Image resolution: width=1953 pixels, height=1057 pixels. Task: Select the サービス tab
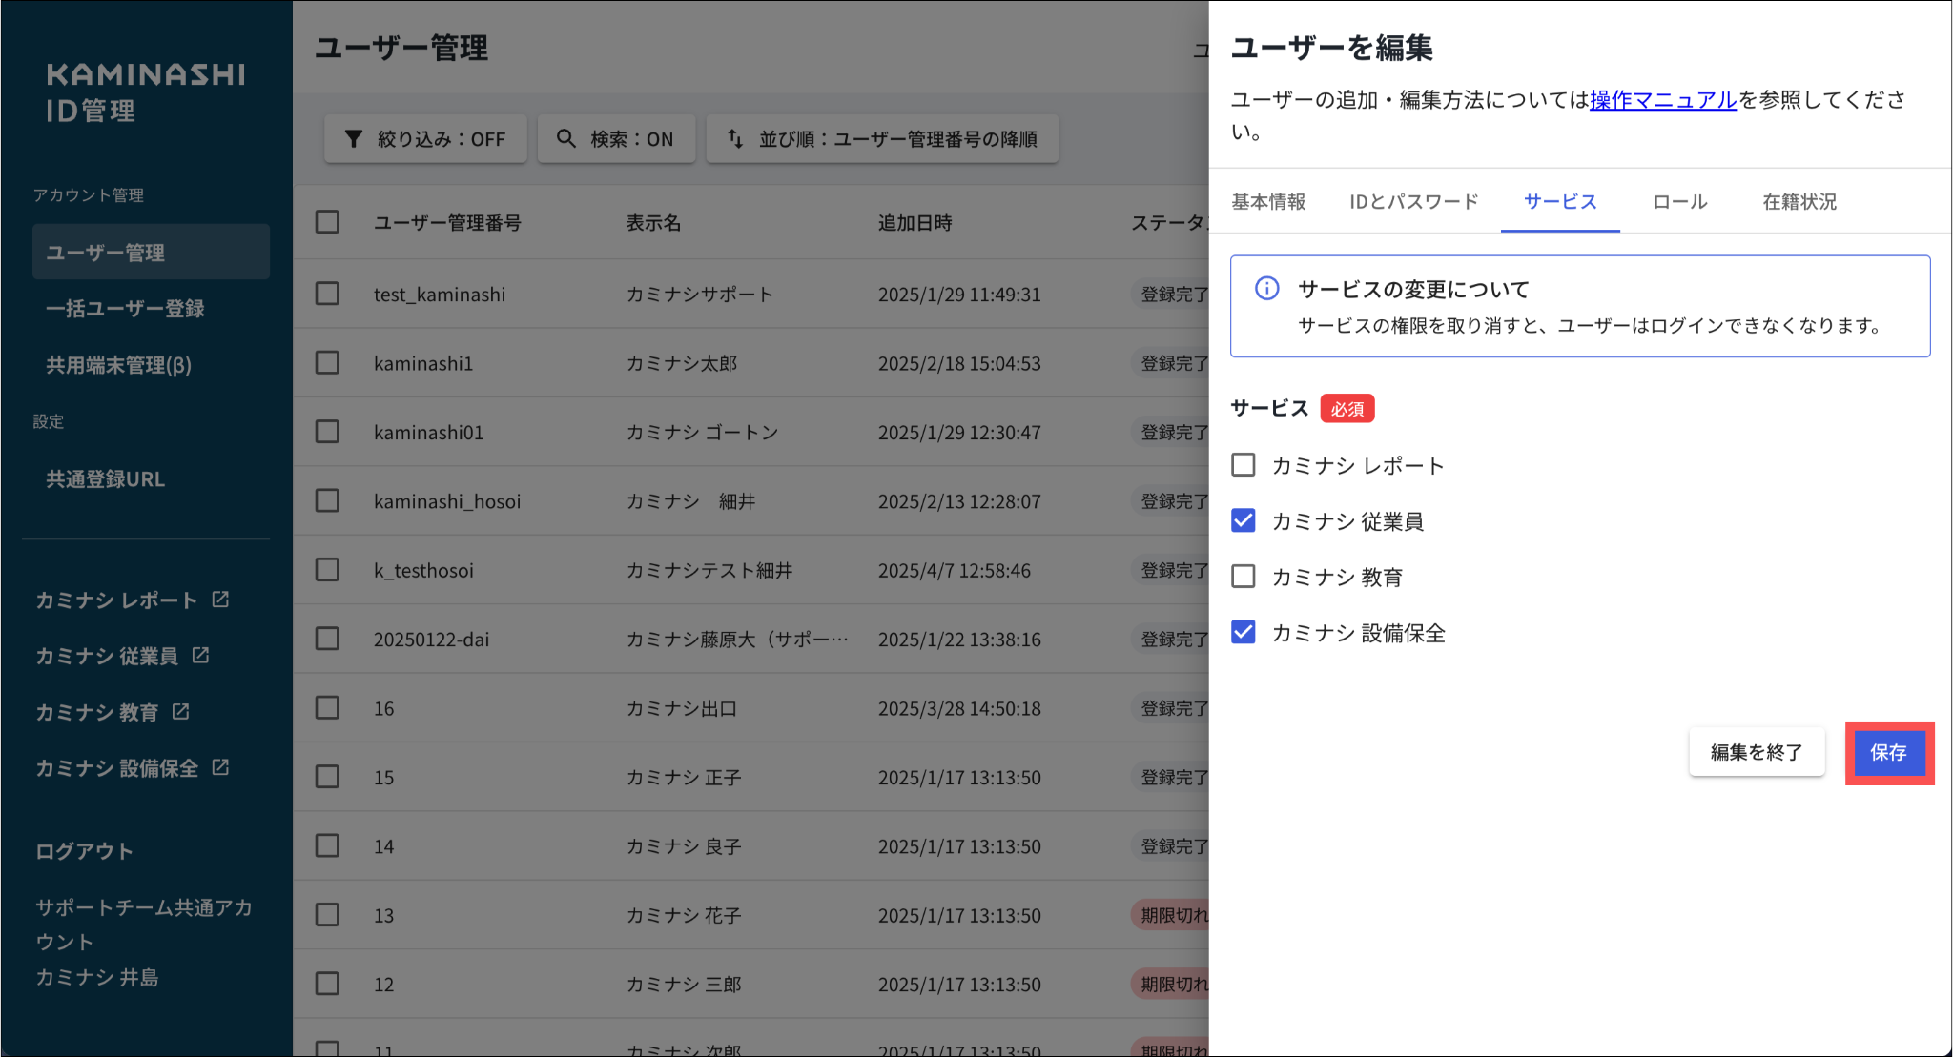click(x=1560, y=201)
